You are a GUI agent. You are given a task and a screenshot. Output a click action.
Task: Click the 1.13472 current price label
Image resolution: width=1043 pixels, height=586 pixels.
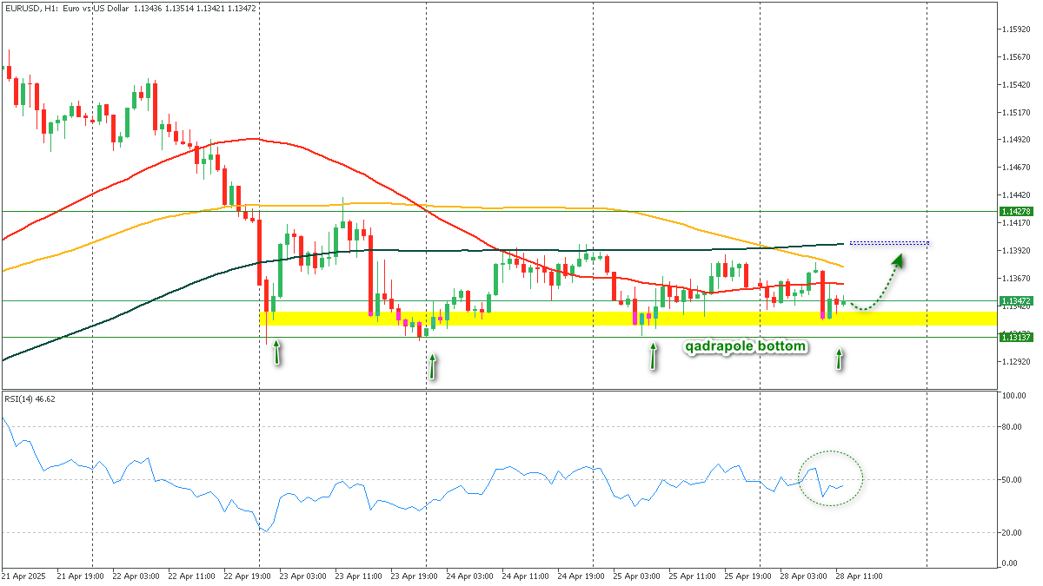[x=1016, y=300]
